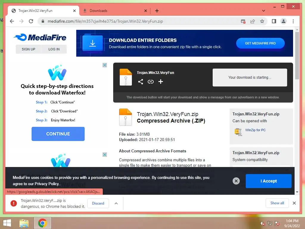Click About Compressed Archive Formats heading

click(152, 151)
